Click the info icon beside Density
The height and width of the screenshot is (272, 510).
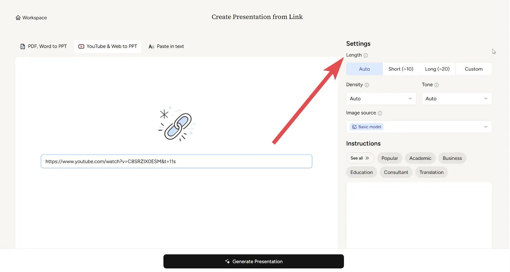pos(367,85)
